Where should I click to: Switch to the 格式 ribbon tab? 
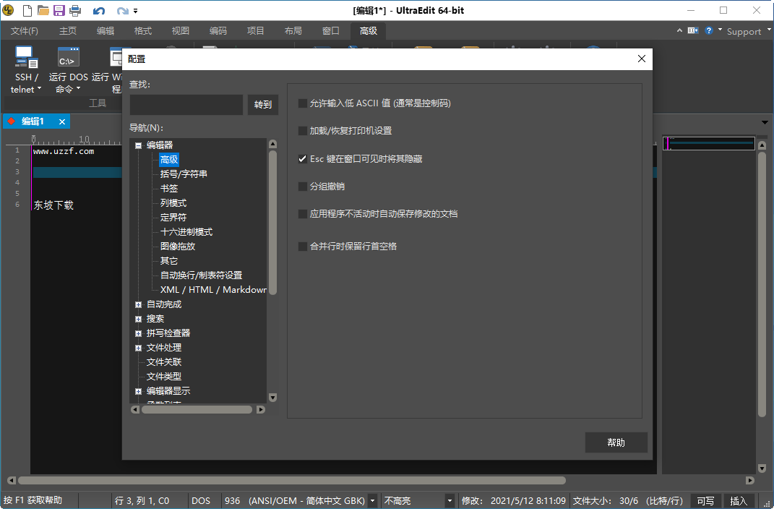pos(143,30)
